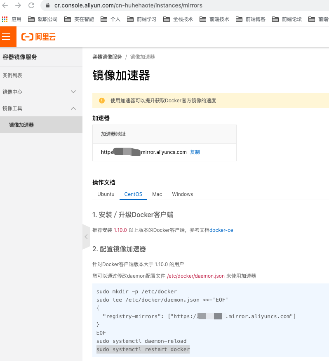Switch to the Ubuntu tab

[106, 194]
